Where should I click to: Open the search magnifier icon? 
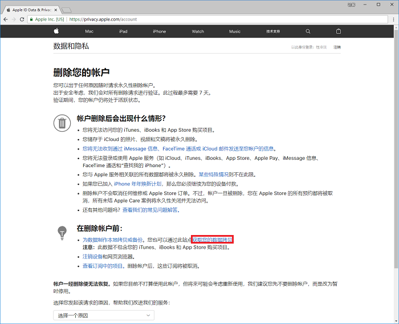[308, 31]
